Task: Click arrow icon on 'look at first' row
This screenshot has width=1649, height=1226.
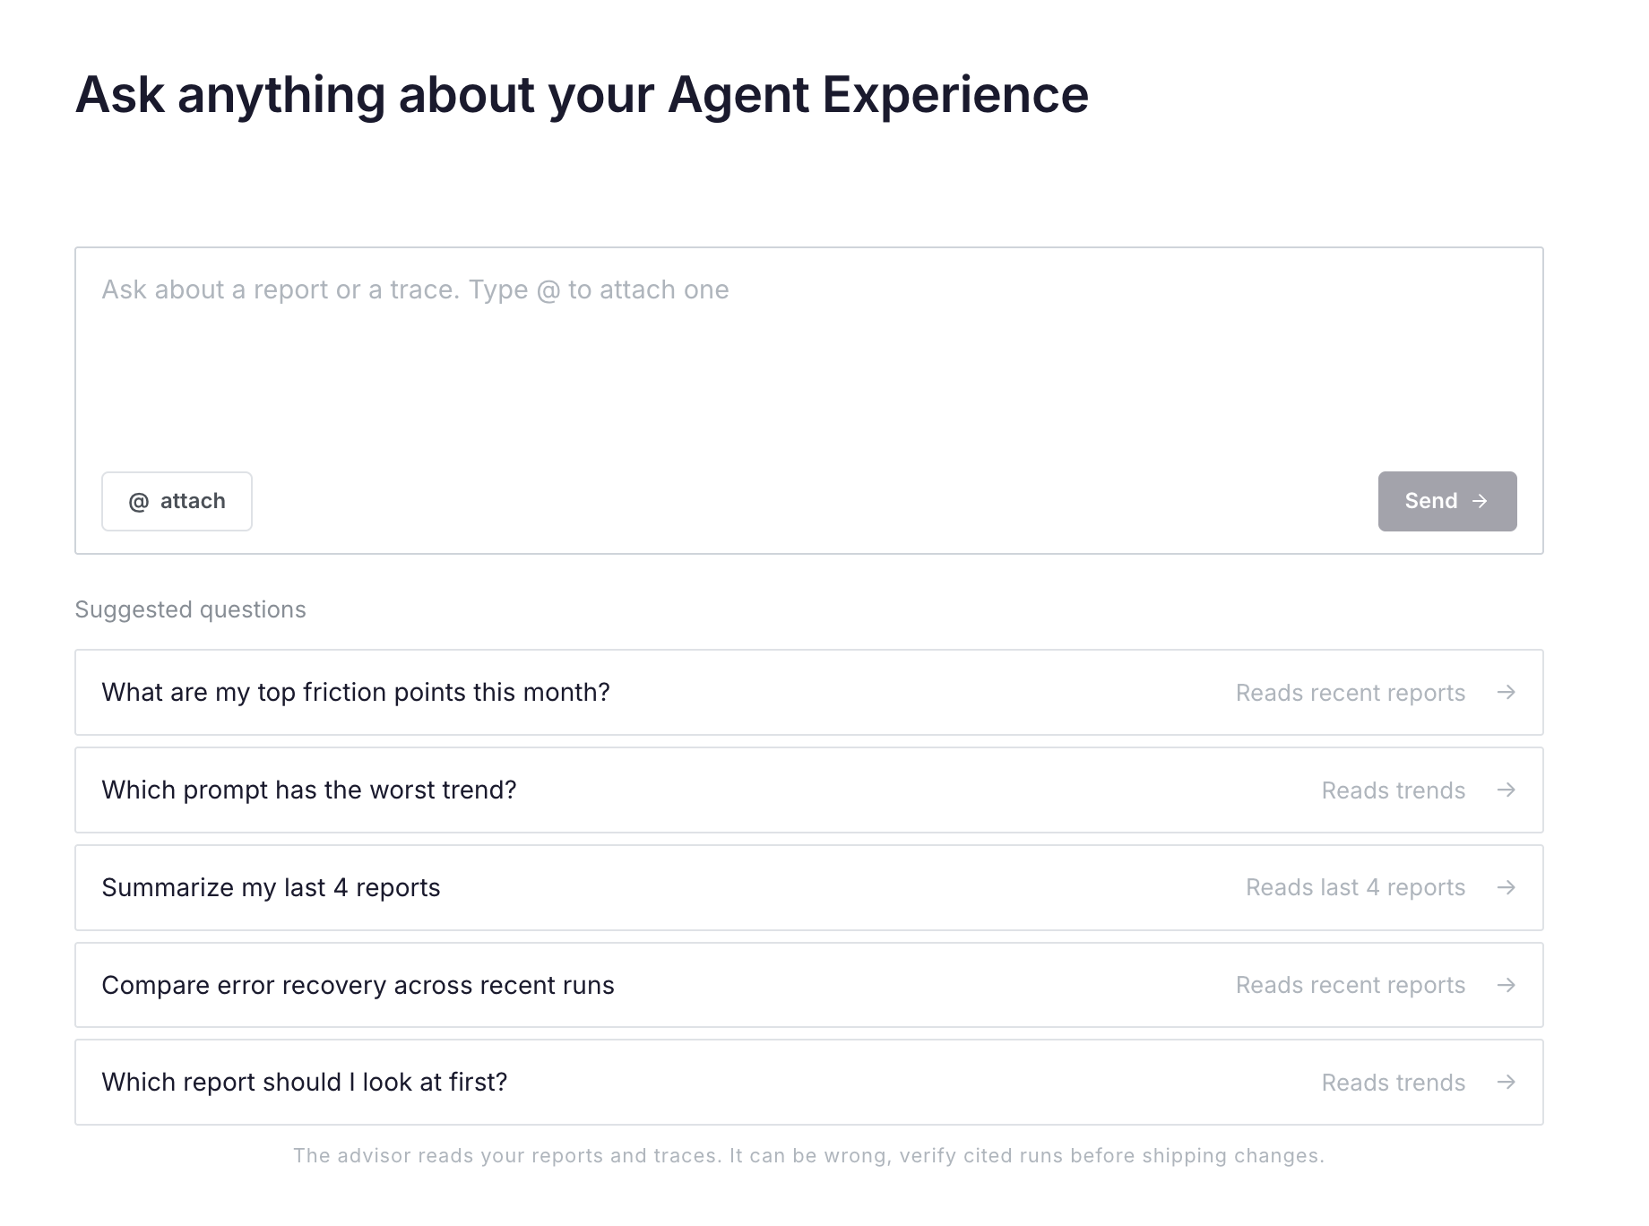Action: [1507, 1082]
